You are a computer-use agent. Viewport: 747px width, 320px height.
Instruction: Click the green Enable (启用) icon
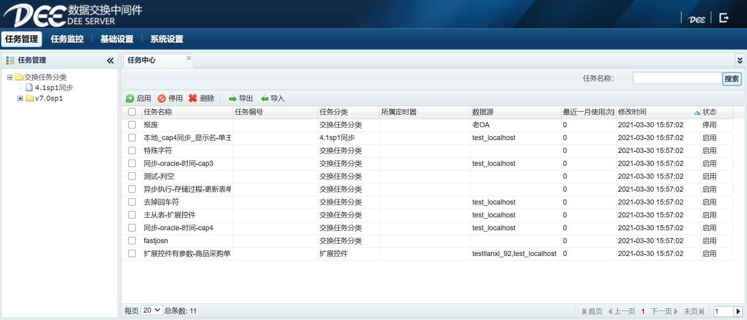tap(130, 98)
